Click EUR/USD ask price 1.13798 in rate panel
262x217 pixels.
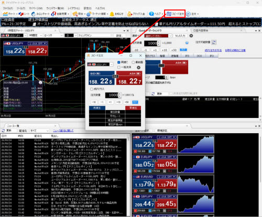(166, 184)
